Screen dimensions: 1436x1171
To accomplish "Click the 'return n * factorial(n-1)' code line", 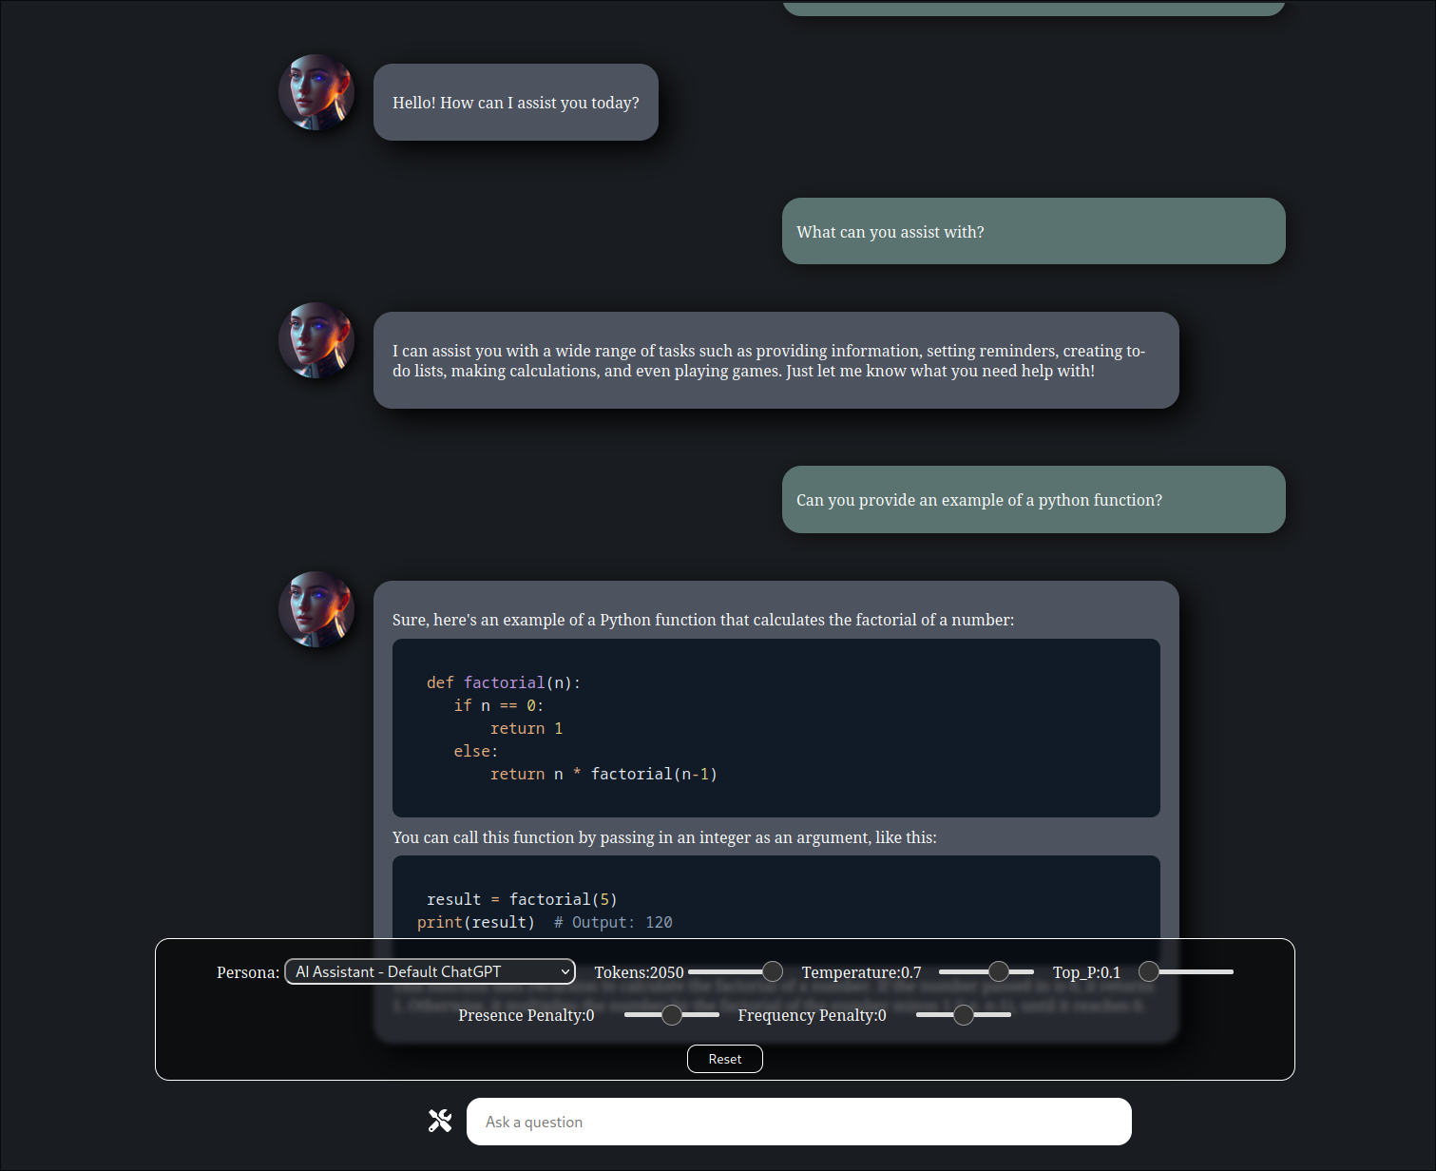I will tap(603, 774).
